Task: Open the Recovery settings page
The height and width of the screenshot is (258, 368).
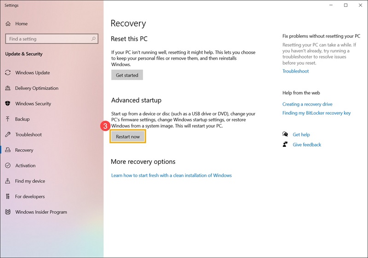Action: 24,150
